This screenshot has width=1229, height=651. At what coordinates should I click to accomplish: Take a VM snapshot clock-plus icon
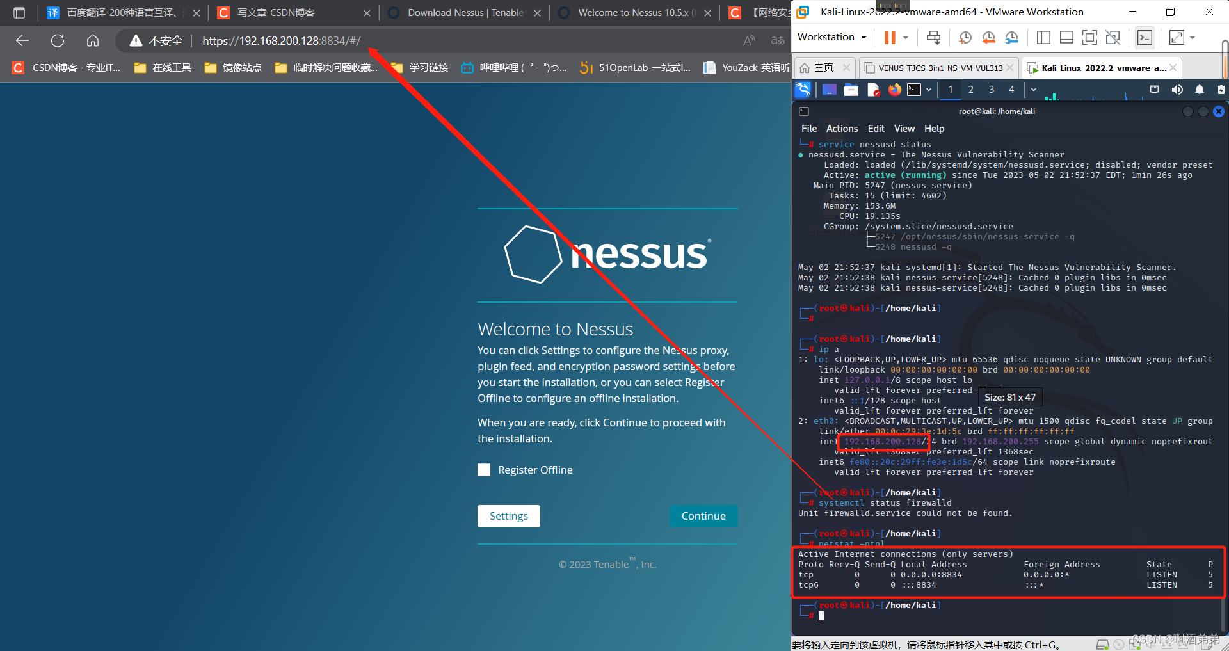pos(965,37)
